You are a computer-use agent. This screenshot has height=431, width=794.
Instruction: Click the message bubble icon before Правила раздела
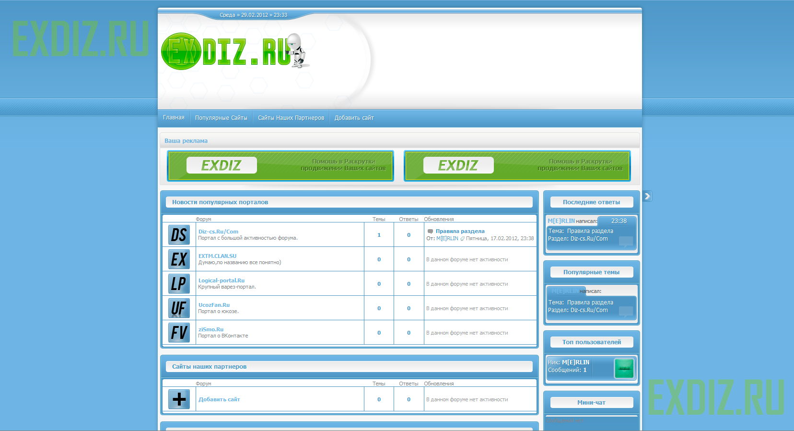coord(430,232)
